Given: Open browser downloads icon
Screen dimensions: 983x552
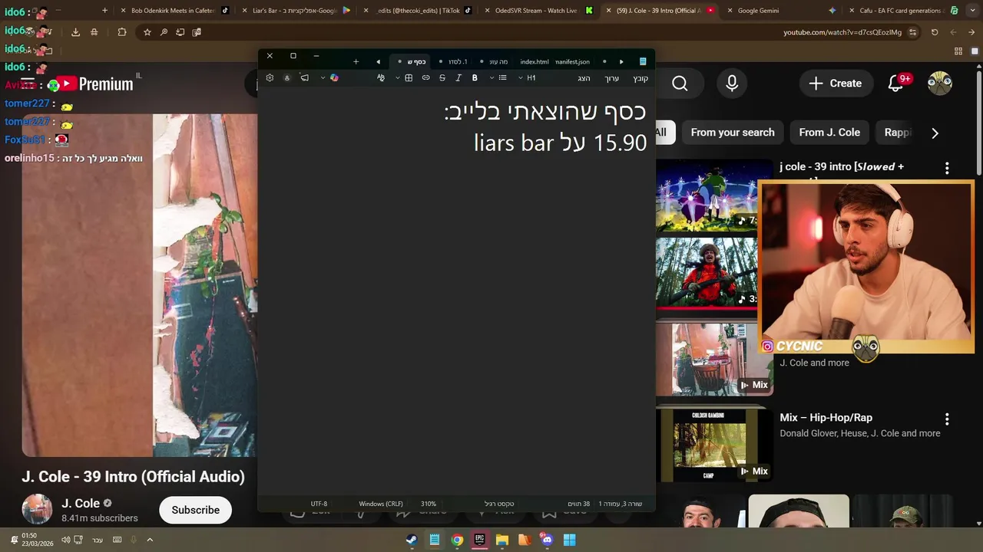Looking at the screenshot, I should (75, 32).
